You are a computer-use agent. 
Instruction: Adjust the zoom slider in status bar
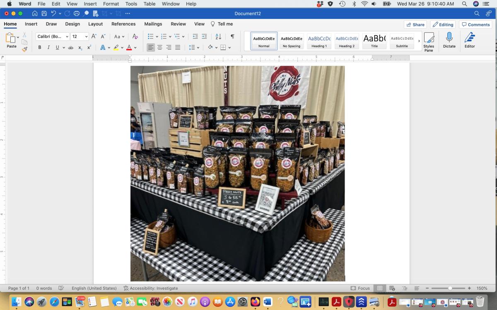pos(450,288)
